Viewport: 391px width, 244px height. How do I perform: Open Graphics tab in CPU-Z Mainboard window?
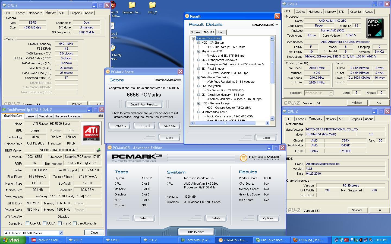[356, 119]
